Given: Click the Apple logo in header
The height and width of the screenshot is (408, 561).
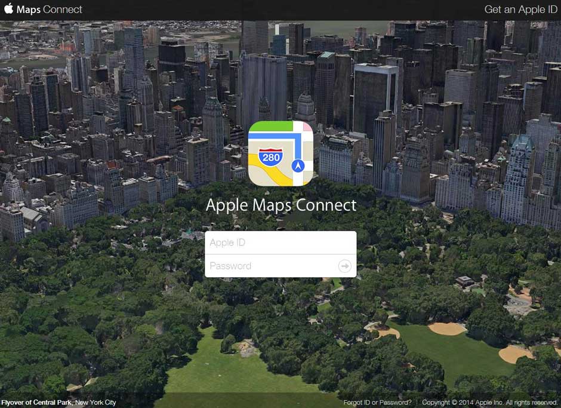Looking at the screenshot, I should click(x=8, y=8).
